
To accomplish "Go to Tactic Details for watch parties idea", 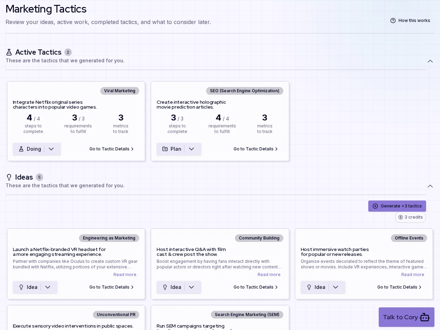I will point(400,287).
